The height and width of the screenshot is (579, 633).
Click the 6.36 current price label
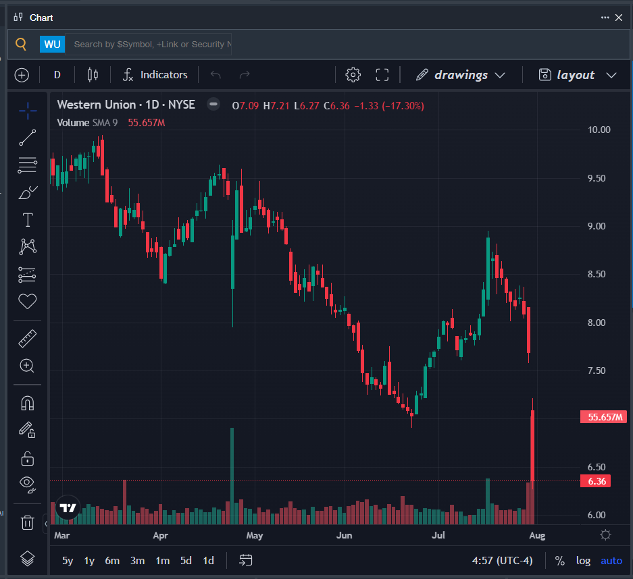pyautogui.click(x=596, y=481)
